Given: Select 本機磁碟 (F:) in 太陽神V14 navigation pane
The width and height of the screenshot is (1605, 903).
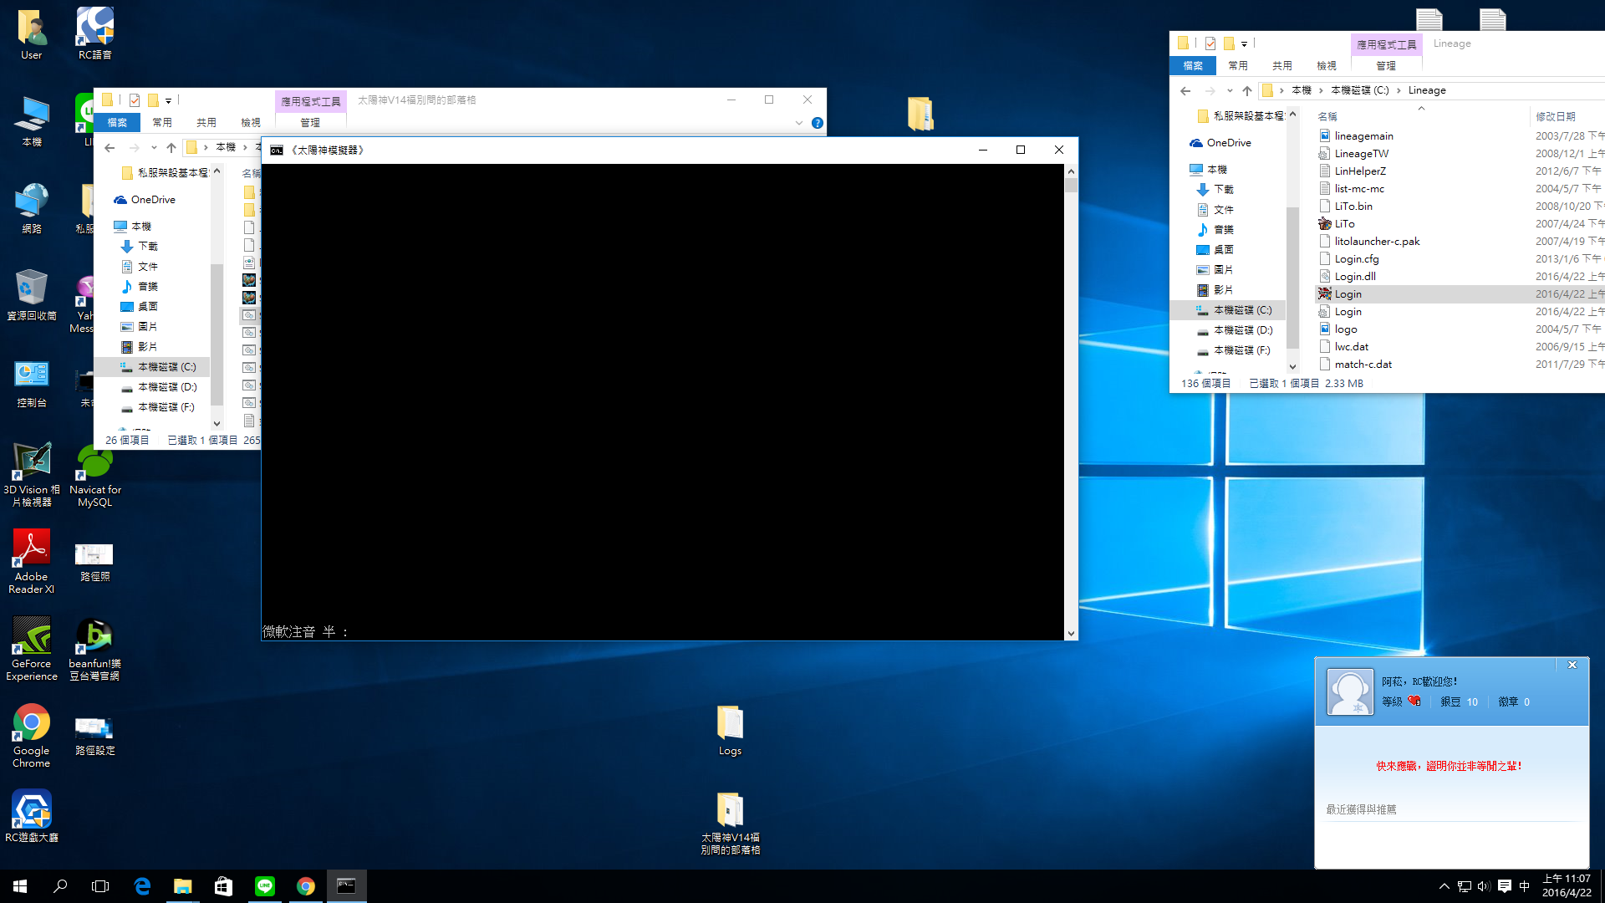Looking at the screenshot, I should 166,407.
